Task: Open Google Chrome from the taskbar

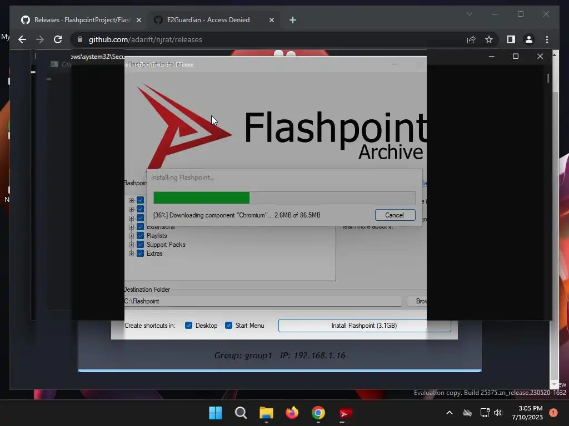Action: [318, 413]
